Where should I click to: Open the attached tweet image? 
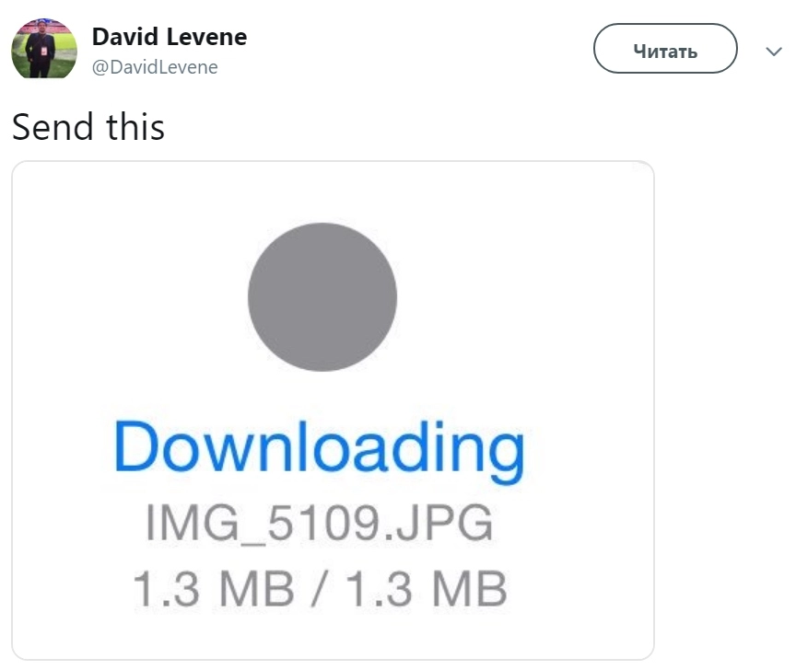(x=333, y=410)
